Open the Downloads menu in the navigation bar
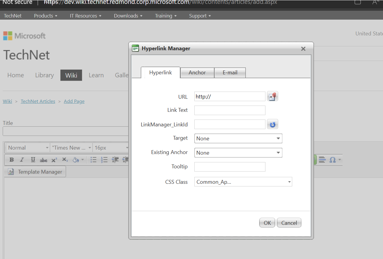Image resolution: width=383 pixels, height=259 pixels. coord(128,16)
